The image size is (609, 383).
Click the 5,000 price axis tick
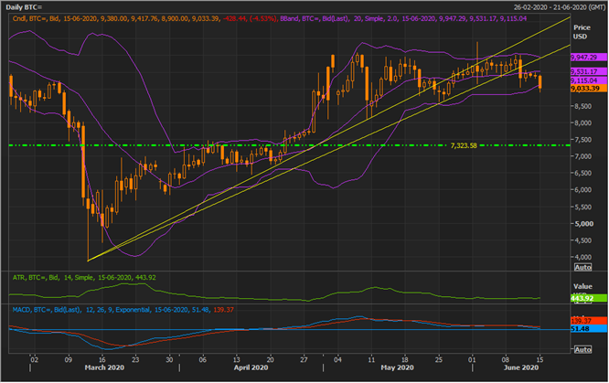584,224
